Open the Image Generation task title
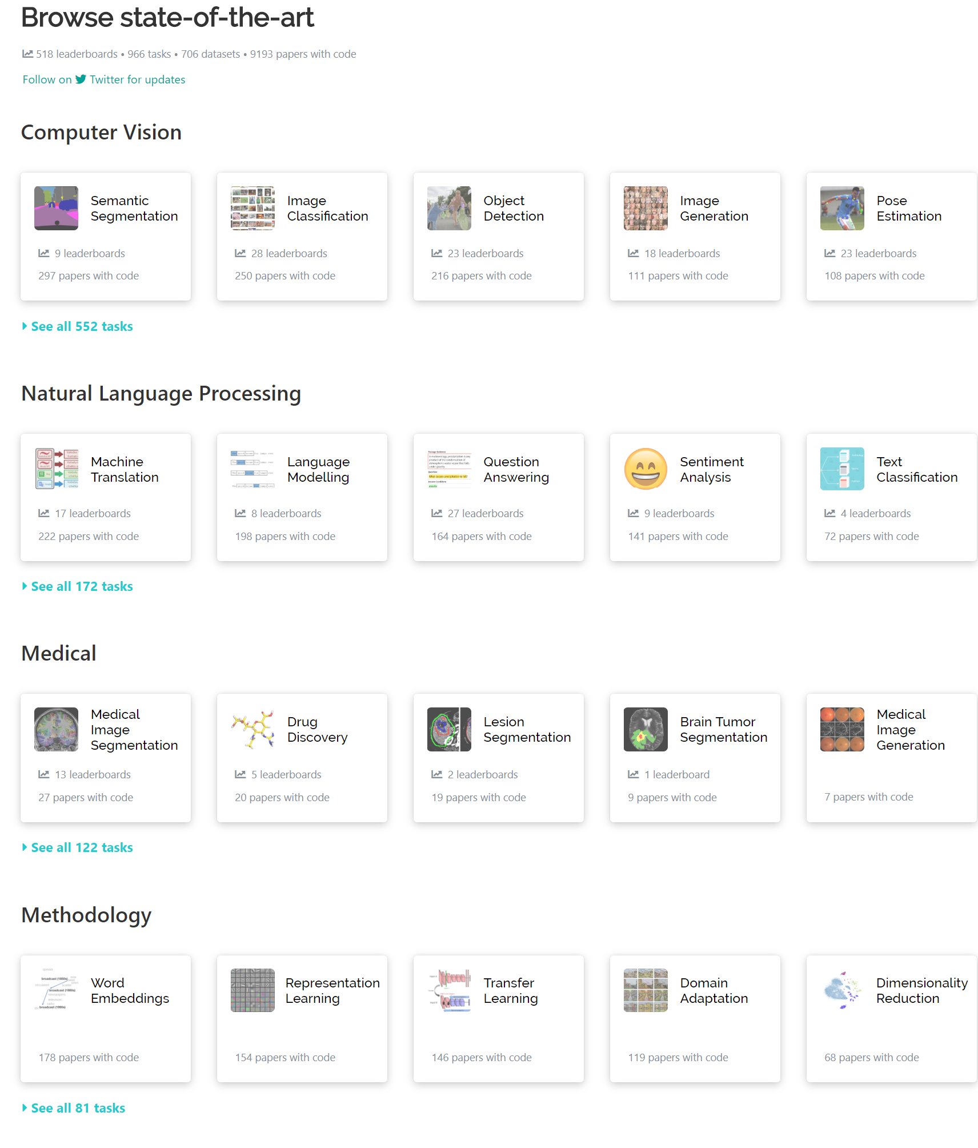This screenshot has height=1148, width=978. click(714, 208)
